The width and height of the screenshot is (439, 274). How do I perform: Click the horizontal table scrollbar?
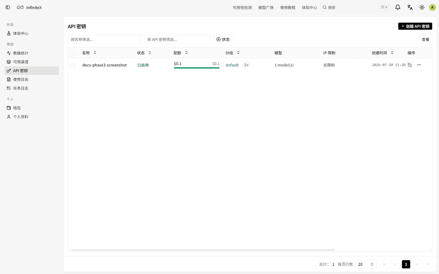click(x=203, y=250)
